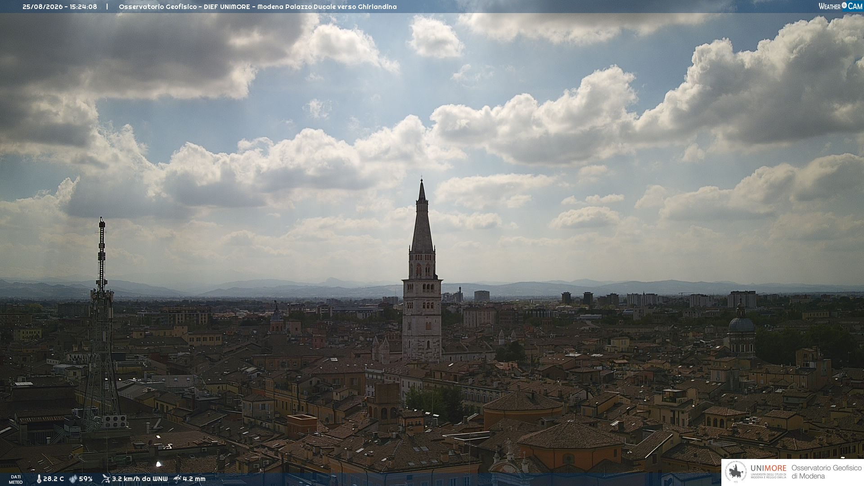Click the UNIMORE wordmark in logo
This screenshot has height=486, width=864.
tap(768, 468)
